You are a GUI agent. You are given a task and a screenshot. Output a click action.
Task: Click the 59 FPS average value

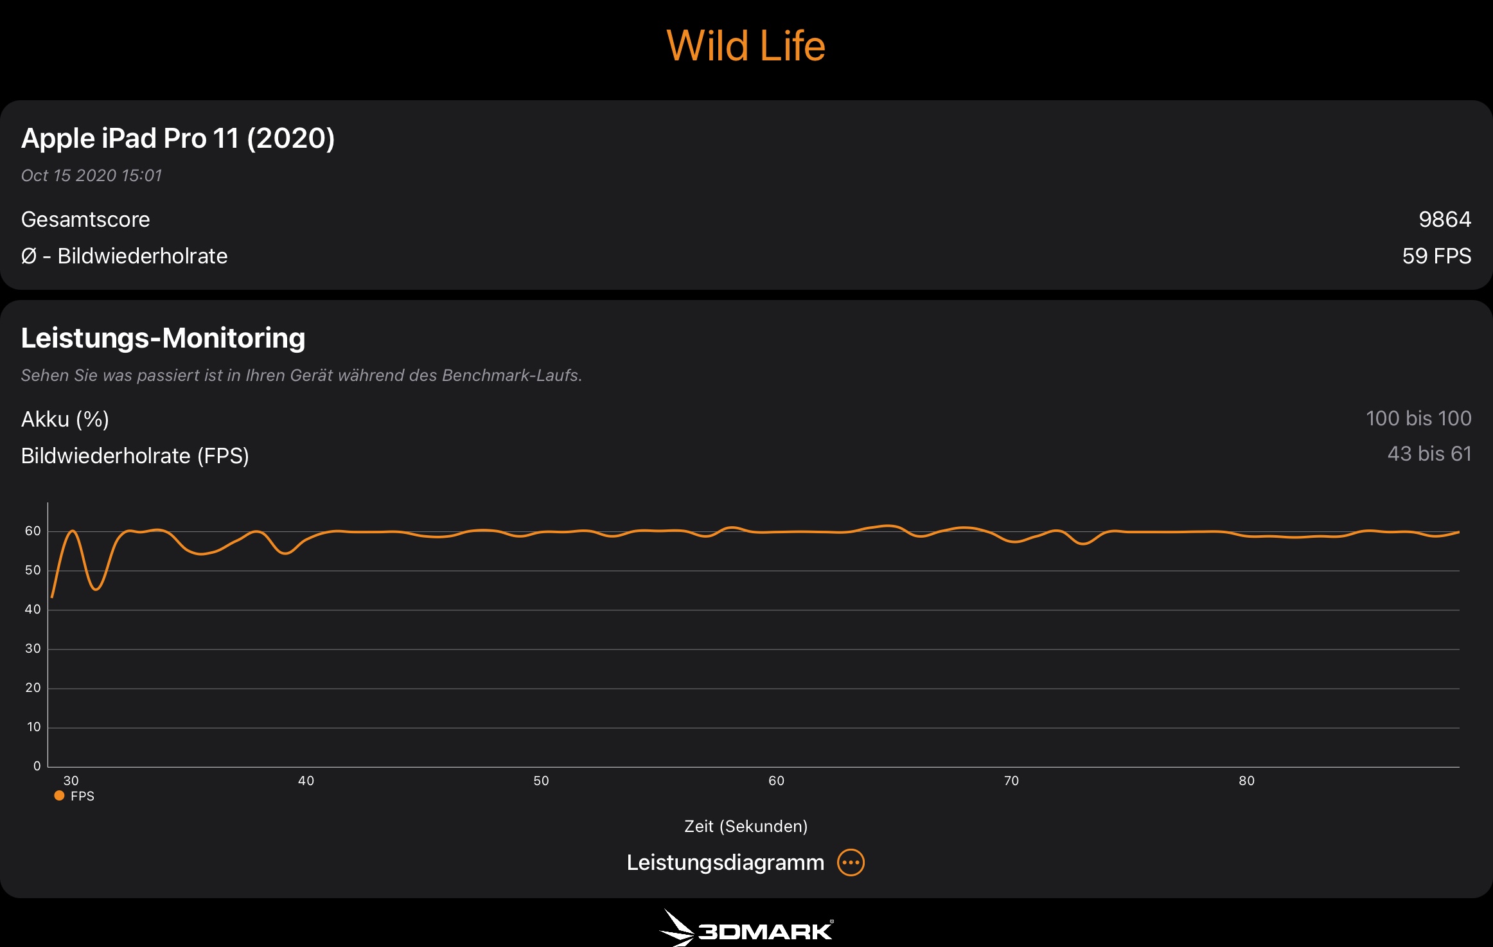(1436, 256)
